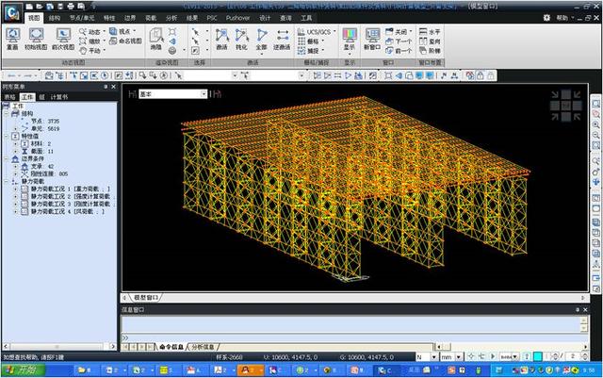Select the 模型窗口 view tab
Image resolution: width=603 pixels, height=378 pixels.
[146, 298]
